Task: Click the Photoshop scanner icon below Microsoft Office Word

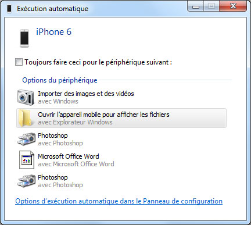Action: (x=26, y=181)
